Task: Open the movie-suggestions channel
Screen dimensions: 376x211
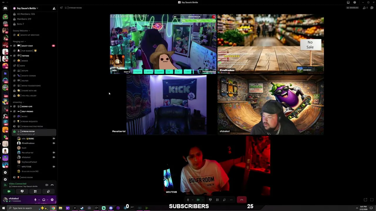Action: point(34,86)
